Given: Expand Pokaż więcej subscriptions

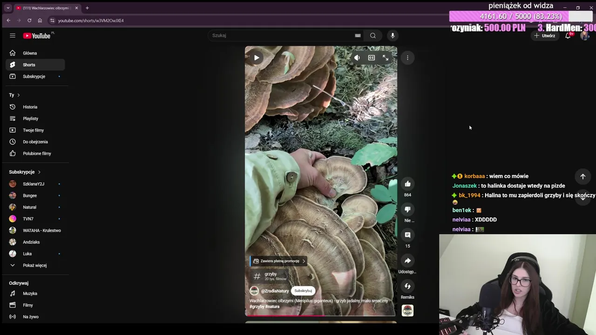Looking at the screenshot, I should pyautogui.click(x=35, y=265).
